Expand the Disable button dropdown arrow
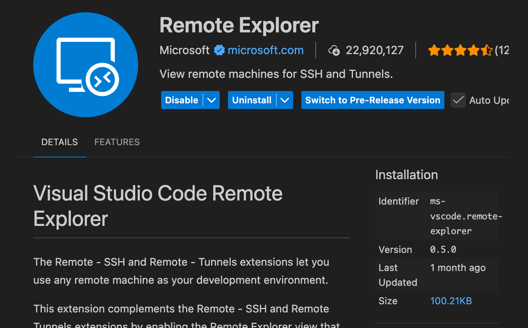Screen dimensions: 528x328 pyautogui.click(x=212, y=100)
